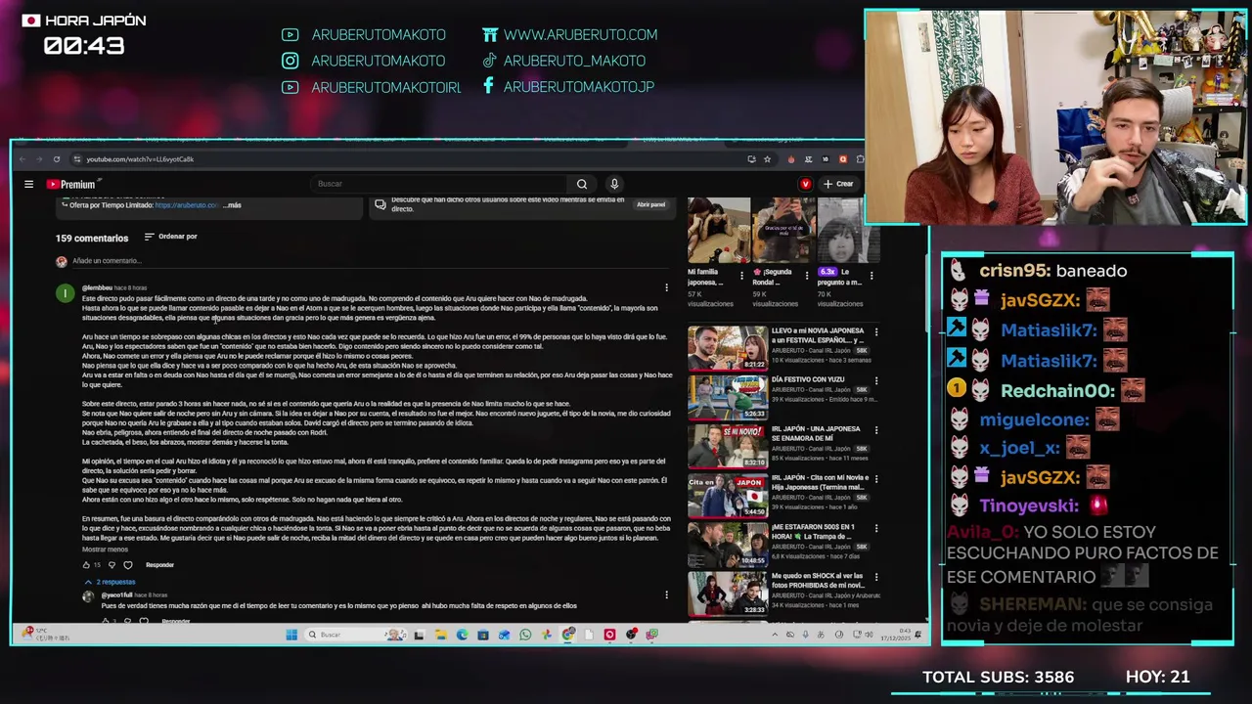Image resolution: width=1252 pixels, height=704 pixels.
Task: Open the browser extensions puzzle icon
Action: (860, 159)
